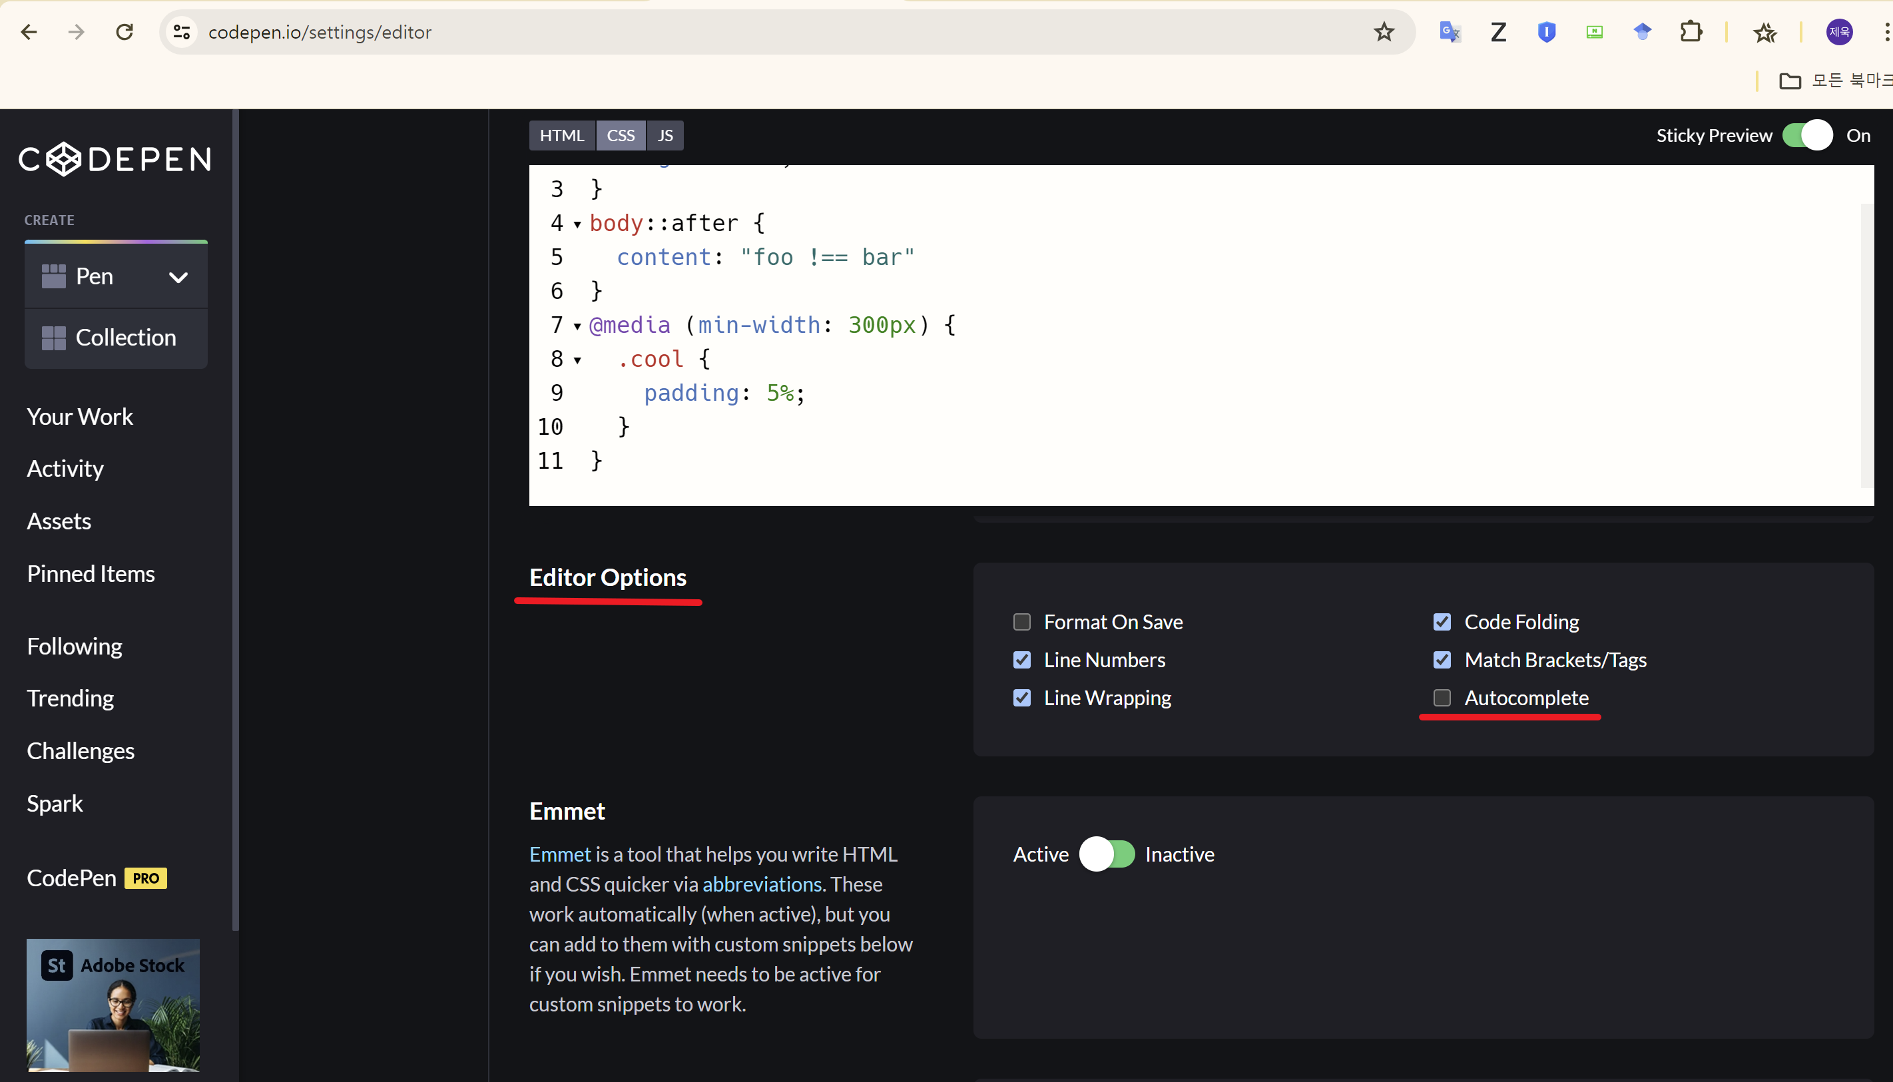The height and width of the screenshot is (1082, 1893).
Task: Switch to the HTML preview tab
Action: tap(562, 135)
